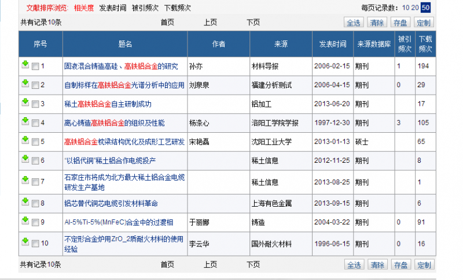Go to 下页 in top pagination

click(x=253, y=23)
